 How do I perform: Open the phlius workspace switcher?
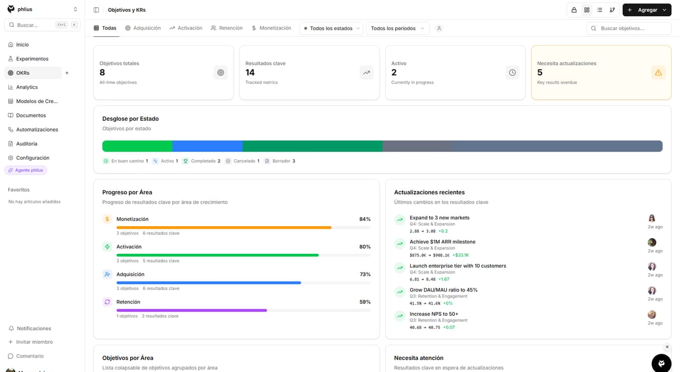[x=42, y=9]
